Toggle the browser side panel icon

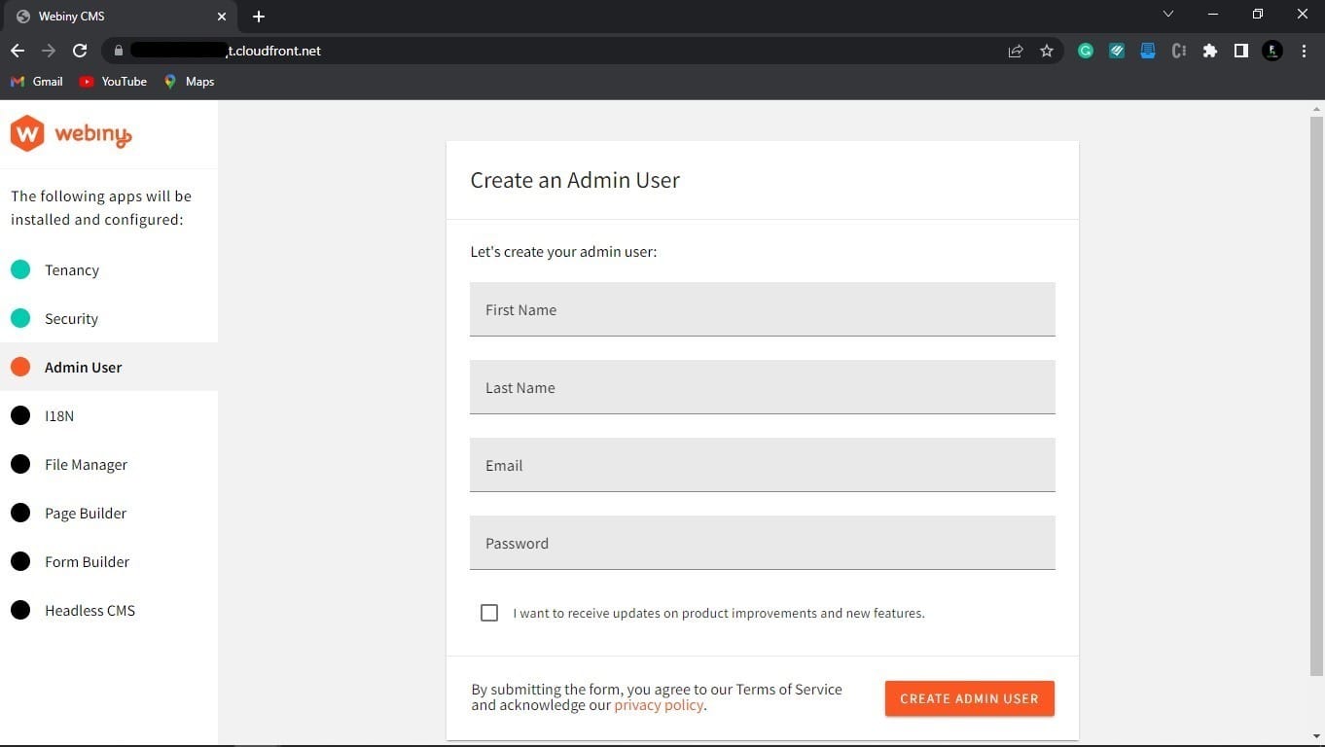(1240, 51)
